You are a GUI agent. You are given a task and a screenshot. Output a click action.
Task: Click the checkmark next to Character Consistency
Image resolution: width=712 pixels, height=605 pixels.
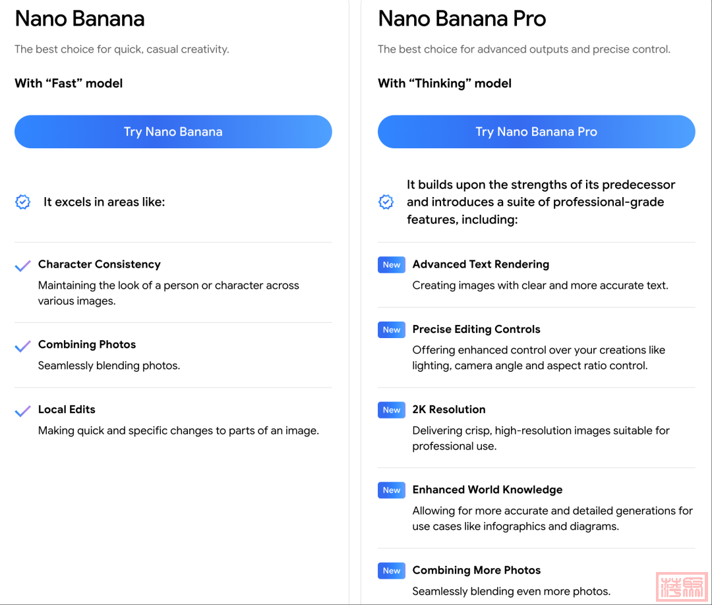click(23, 266)
